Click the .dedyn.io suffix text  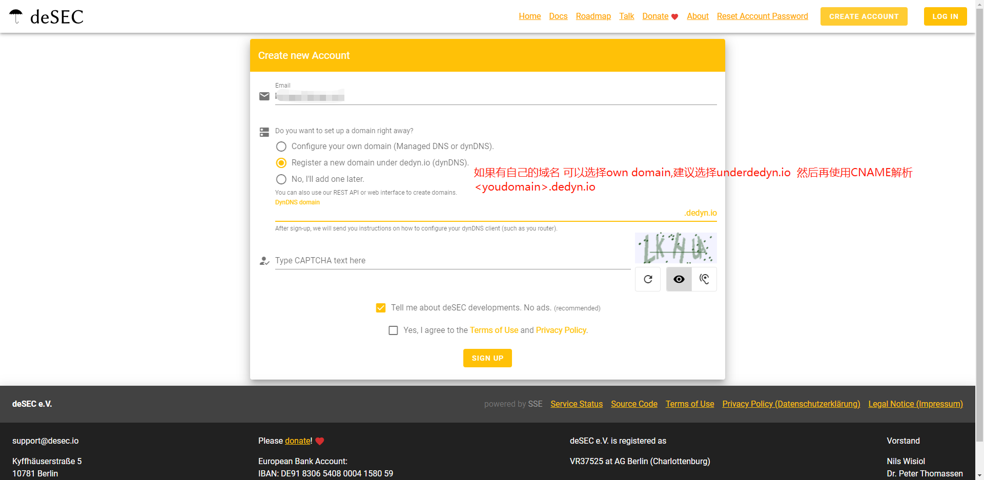point(700,213)
